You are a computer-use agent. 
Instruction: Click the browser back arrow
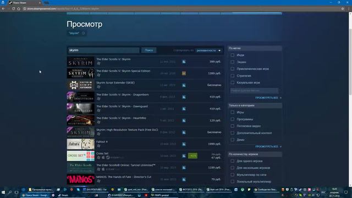pos(3,9)
